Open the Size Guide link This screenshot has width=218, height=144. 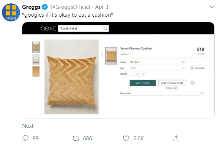coord(199,68)
